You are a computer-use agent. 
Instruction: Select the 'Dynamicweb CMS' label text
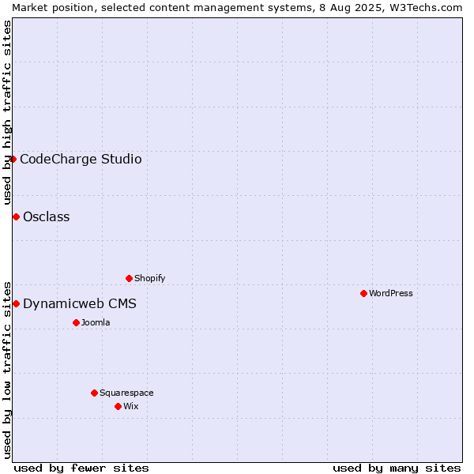click(x=80, y=303)
